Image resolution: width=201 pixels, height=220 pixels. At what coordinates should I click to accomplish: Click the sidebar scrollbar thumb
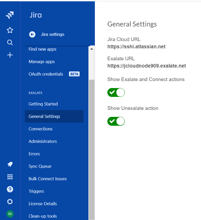point(92,150)
